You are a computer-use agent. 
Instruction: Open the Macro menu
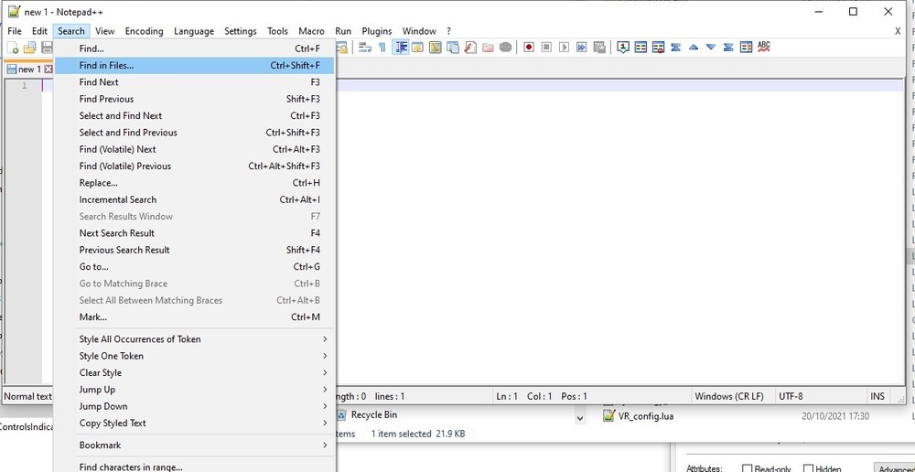[x=312, y=31]
